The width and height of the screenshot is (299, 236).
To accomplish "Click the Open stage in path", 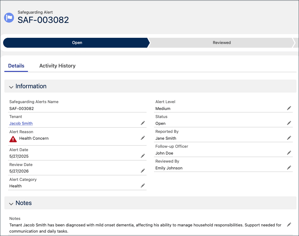I will (77, 43).
